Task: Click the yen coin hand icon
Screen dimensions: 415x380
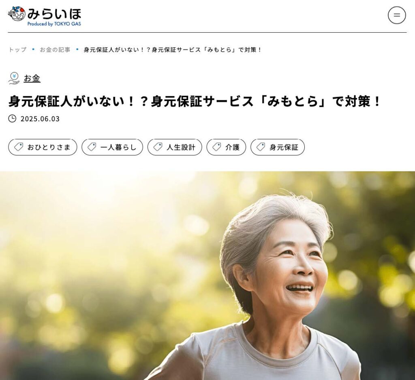Action: point(14,78)
